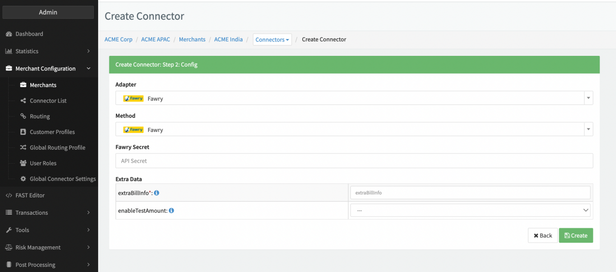The width and height of the screenshot is (616, 272).
Task: Click the Global Connector Settings gear icon
Action: pos(23,179)
